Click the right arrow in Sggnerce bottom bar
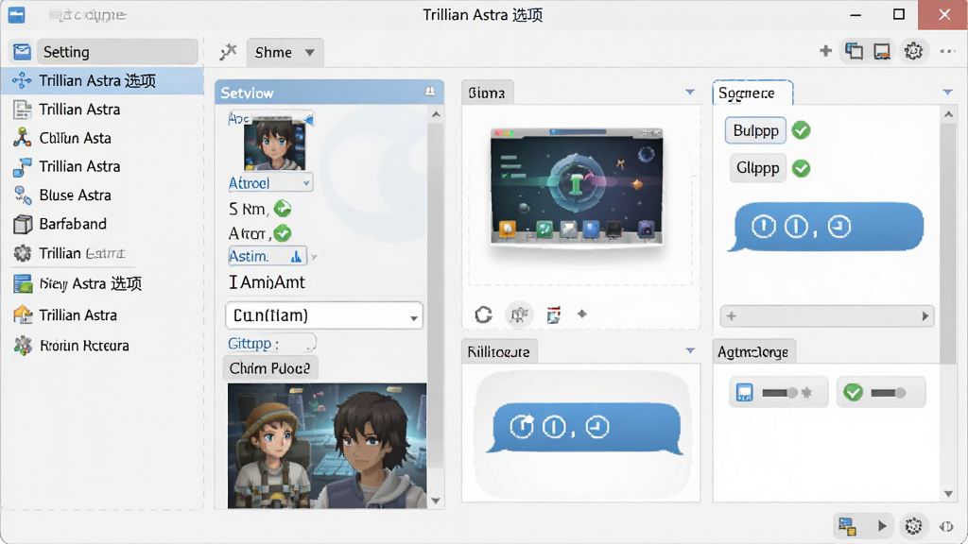The width and height of the screenshot is (968, 544). [x=925, y=315]
